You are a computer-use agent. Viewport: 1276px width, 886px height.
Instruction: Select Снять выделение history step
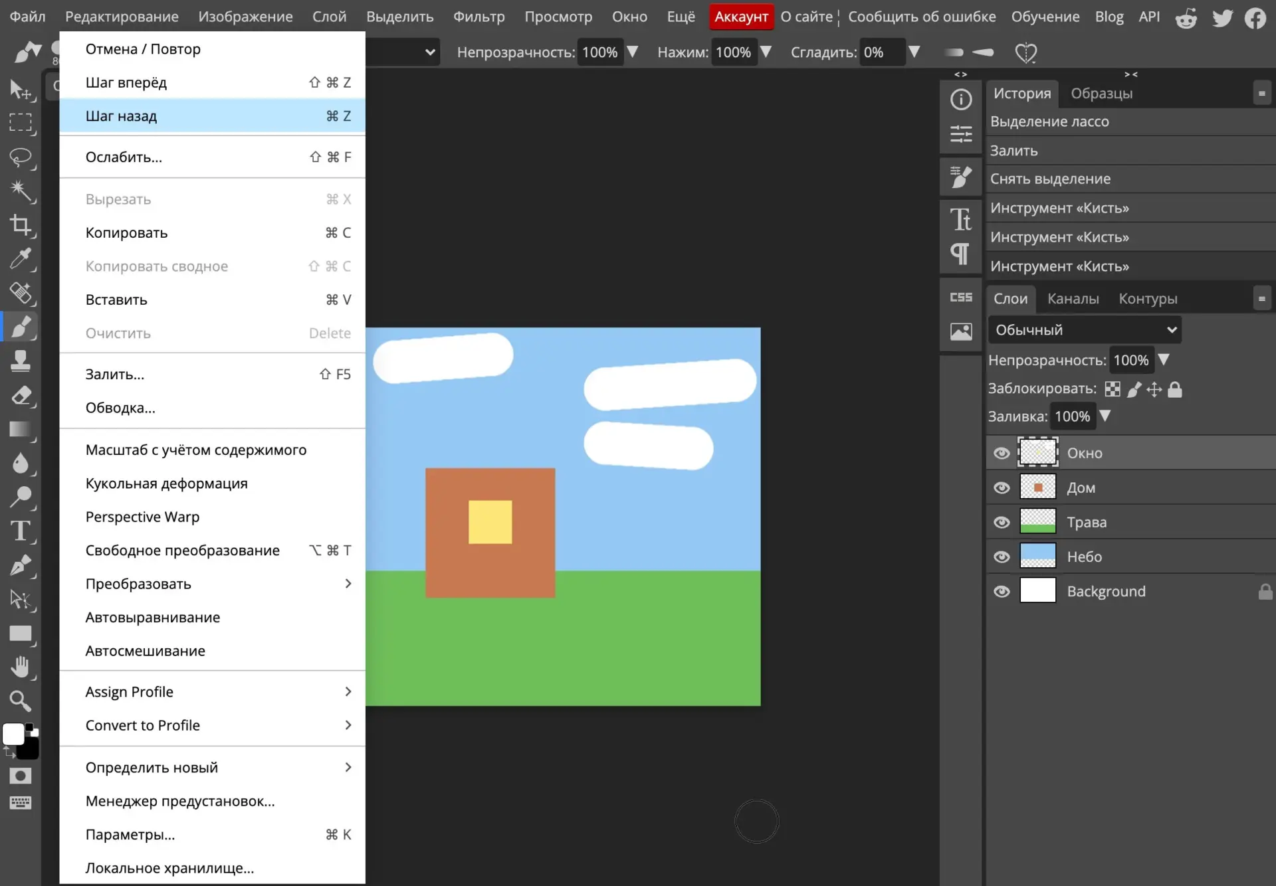click(1130, 179)
